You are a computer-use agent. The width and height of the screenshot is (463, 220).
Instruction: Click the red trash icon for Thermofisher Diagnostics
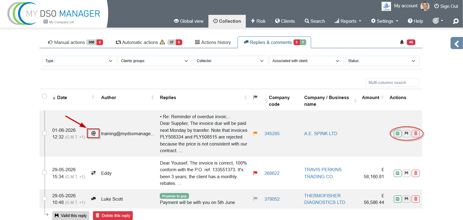416,199
